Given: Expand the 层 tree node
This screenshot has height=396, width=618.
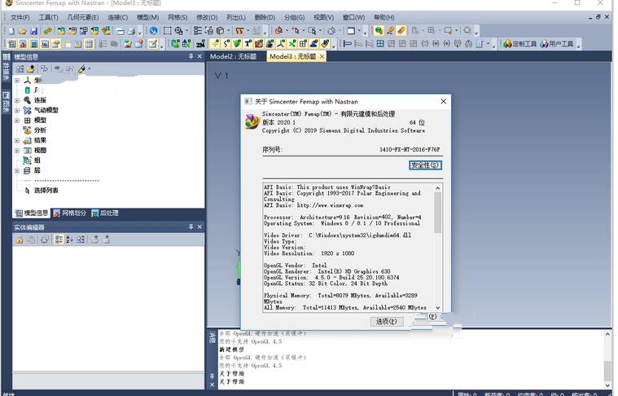Looking at the screenshot, I should tap(17, 170).
